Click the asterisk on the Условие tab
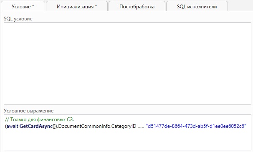This screenshot has height=152, width=253. pos(33,6)
